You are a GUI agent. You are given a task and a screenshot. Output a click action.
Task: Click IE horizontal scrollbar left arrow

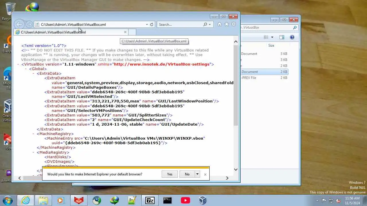tap(19, 178)
